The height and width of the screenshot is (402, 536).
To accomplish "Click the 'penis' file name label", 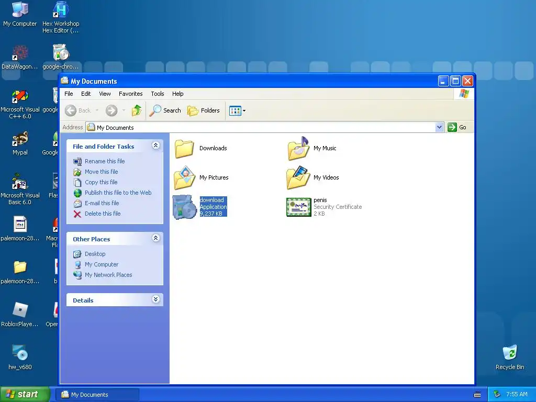I will point(320,200).
